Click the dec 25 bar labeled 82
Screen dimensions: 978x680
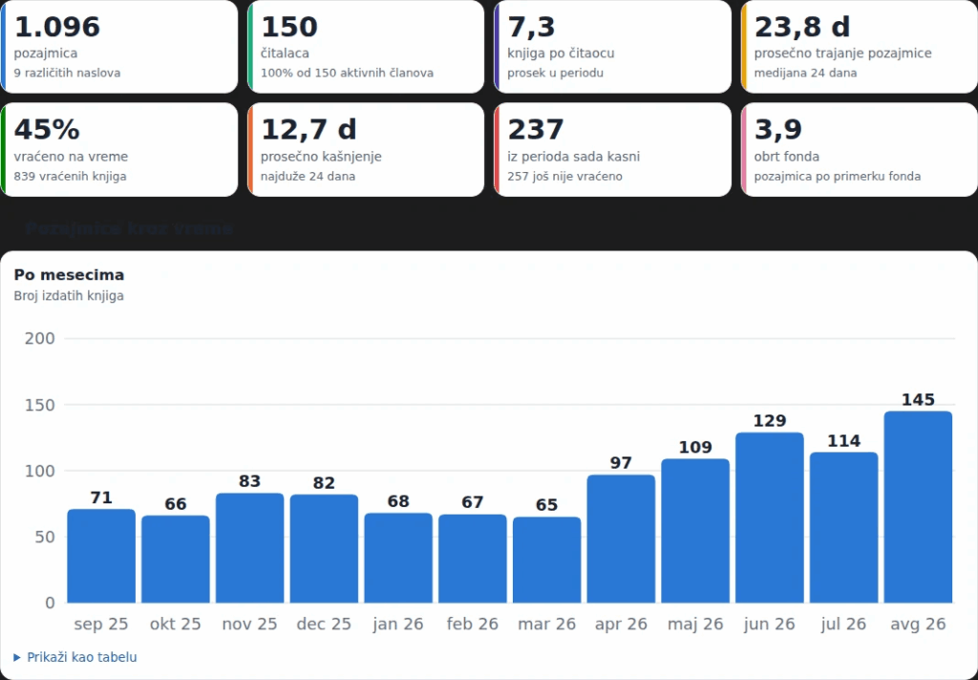coord(324,548)
